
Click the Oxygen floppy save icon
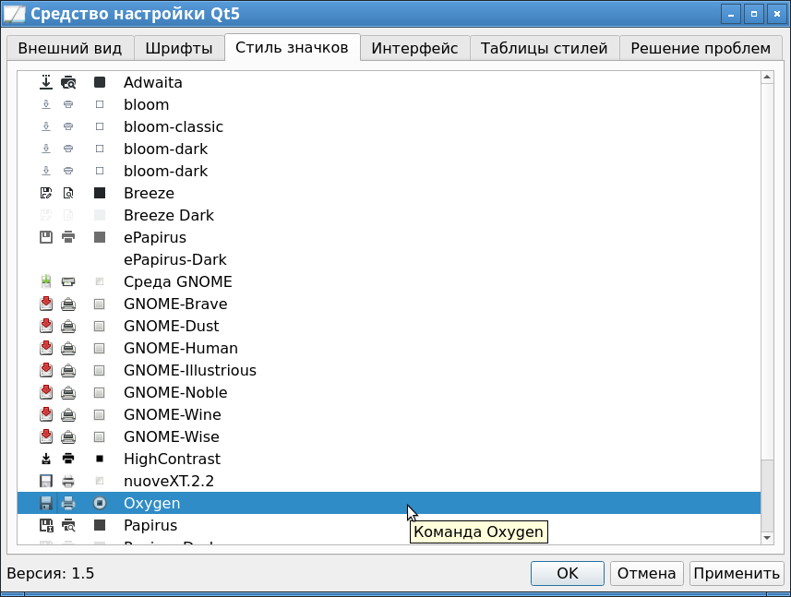(46, 503)
